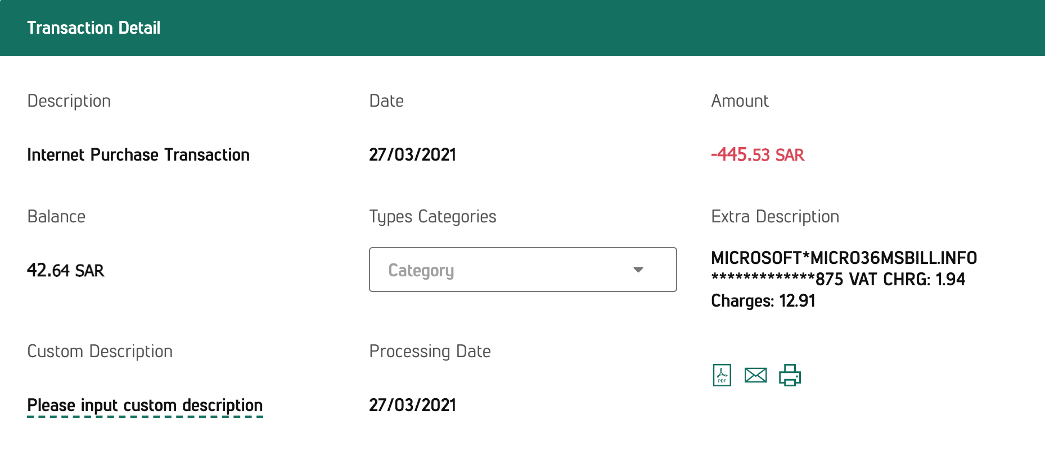
Task: Select the -445.53 SAR amount value
Action: point(758,154)
